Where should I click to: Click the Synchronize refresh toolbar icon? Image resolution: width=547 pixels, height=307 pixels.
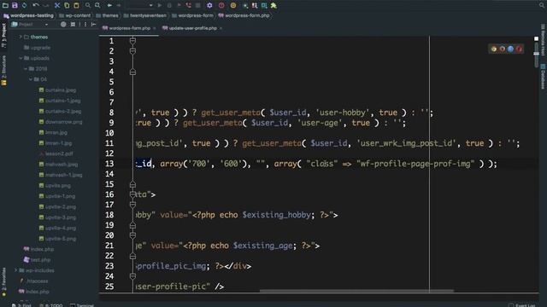(x=24, y=5)
